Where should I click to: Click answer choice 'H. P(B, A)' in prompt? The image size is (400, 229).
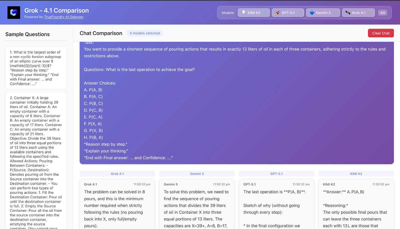pyautogui.click(x=93, y=137)
